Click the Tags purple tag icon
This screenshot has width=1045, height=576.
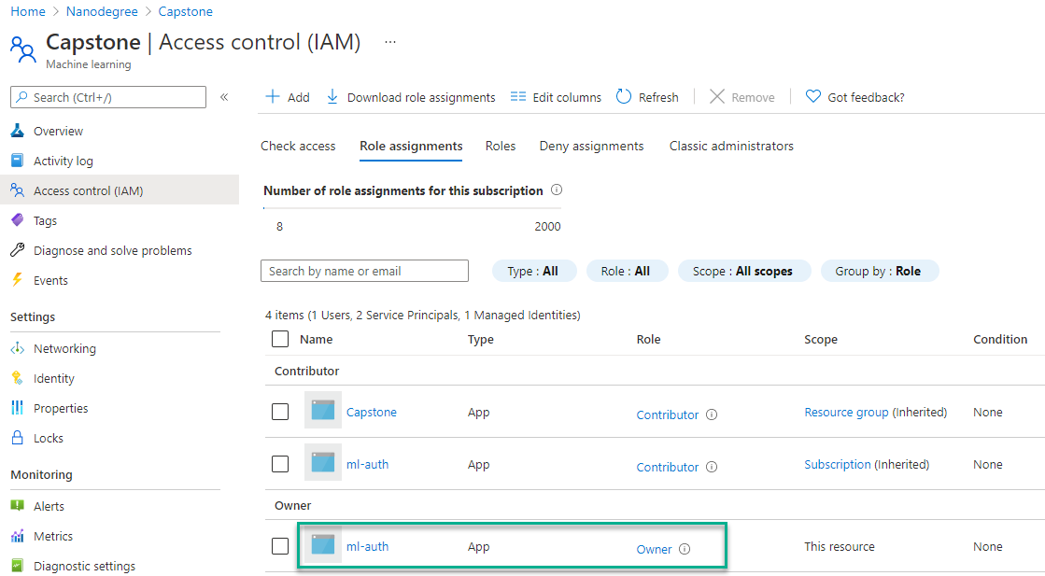[x=18, y=219]
